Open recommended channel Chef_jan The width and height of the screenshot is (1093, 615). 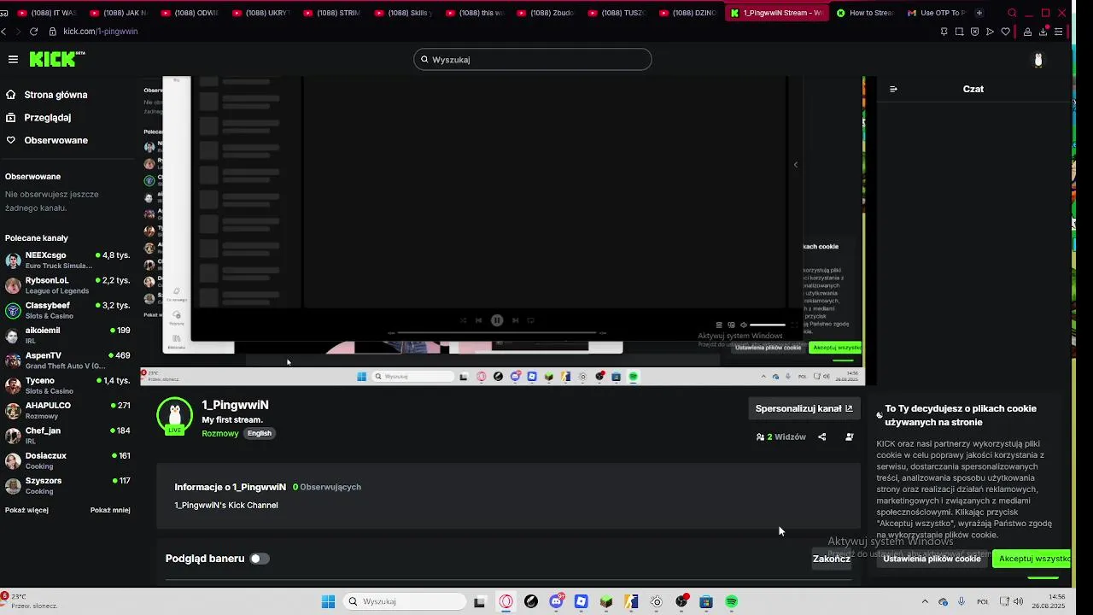68,436
